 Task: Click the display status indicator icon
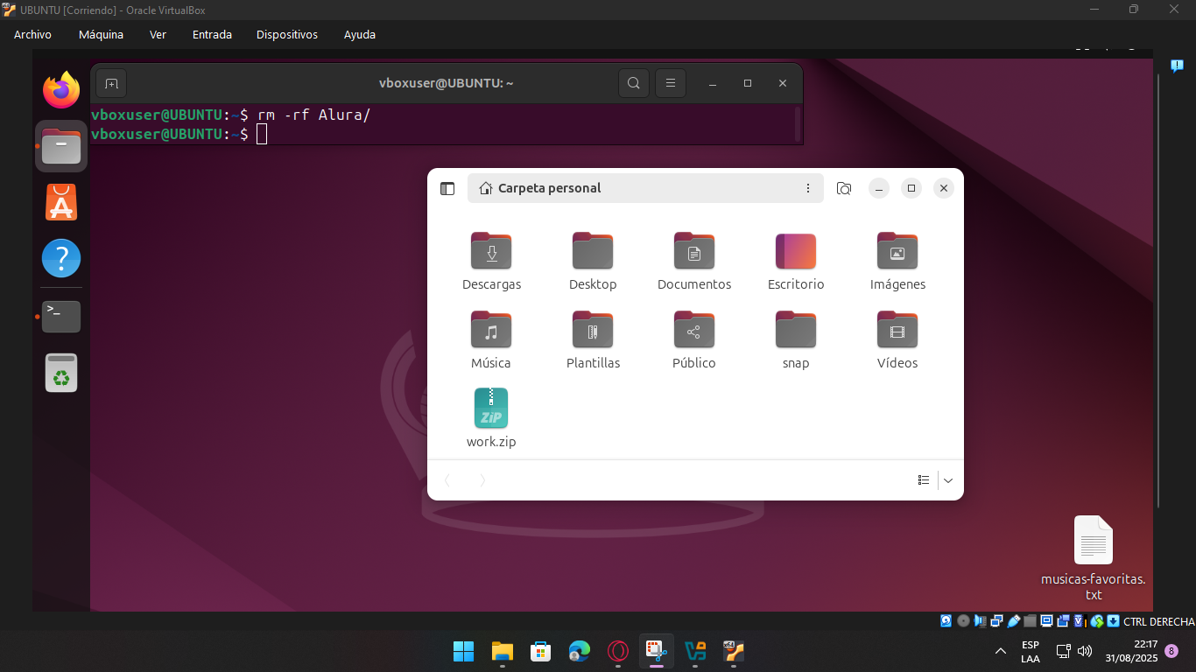pyautogui.click(x=1046, y=621)
